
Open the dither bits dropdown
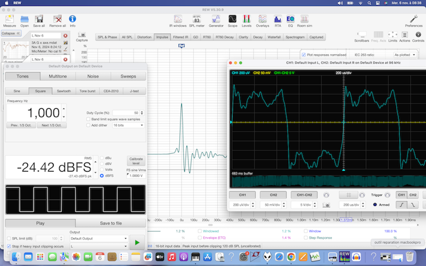[128, 125]
